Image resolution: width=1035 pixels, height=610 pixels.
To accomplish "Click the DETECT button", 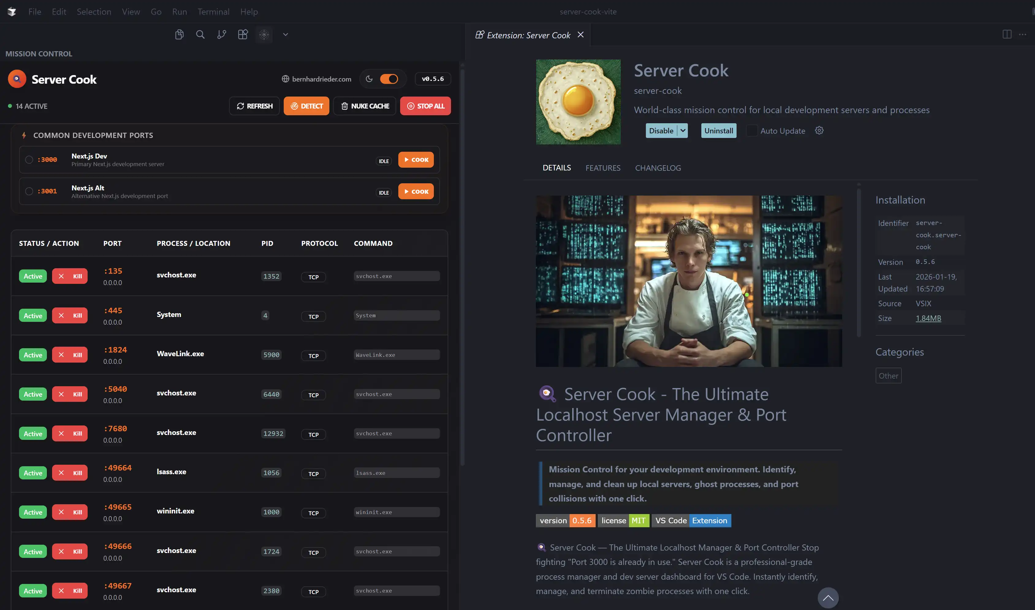I will point(306,106).
